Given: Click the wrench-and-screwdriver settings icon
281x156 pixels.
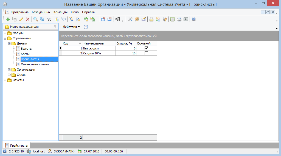Looking at the screenshot, I should tap(130, 19).
